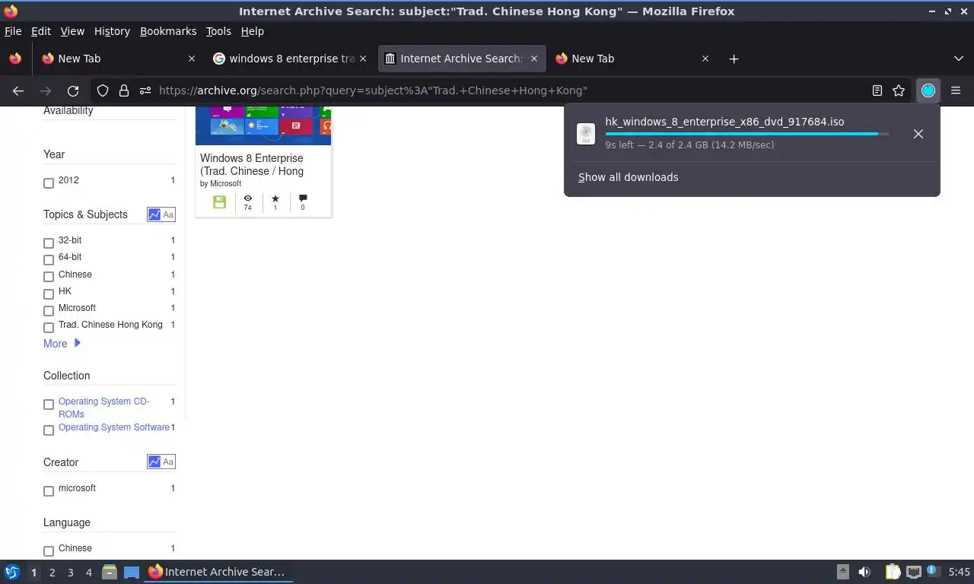
Task: Open the downloads progress toolbar button
Action: tap(928, 90)
